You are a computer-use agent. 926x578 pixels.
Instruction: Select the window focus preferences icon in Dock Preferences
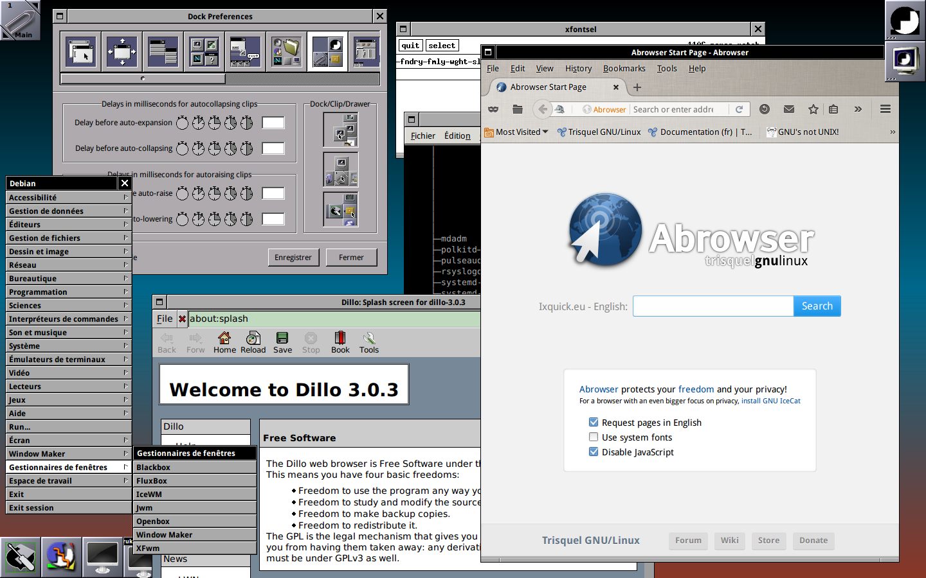(80, 52)
